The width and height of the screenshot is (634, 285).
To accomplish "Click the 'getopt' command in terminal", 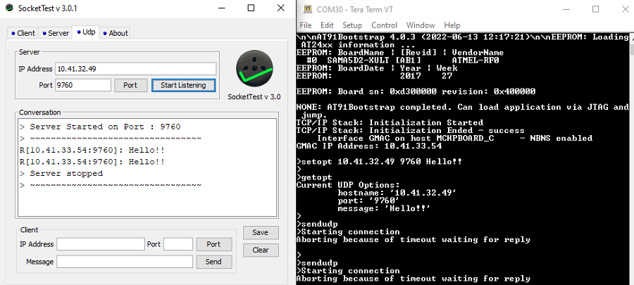I will click(x=314, y=177).
